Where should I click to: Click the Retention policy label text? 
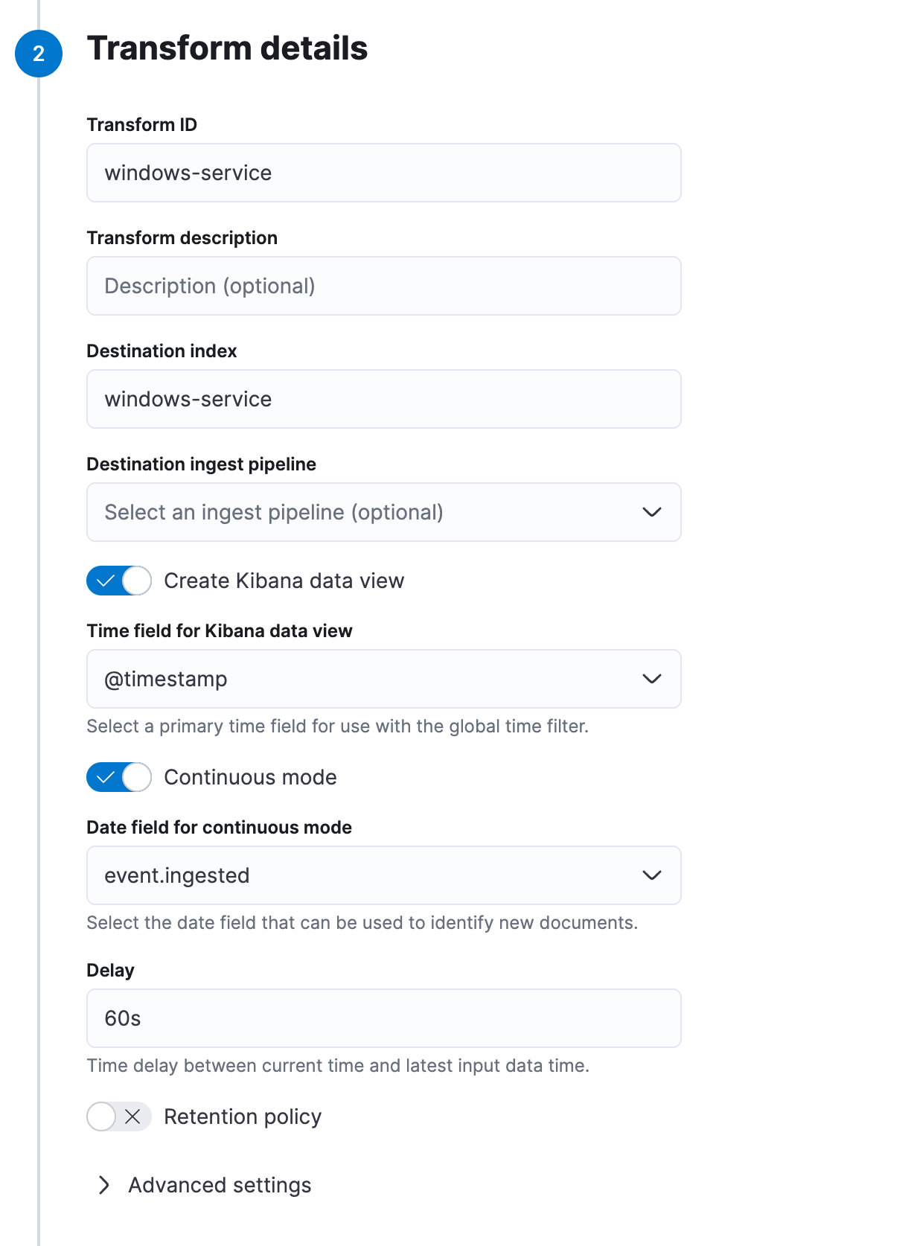243,1116
